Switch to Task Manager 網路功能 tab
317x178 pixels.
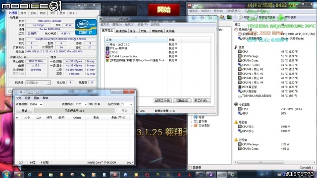coord(158,31)
